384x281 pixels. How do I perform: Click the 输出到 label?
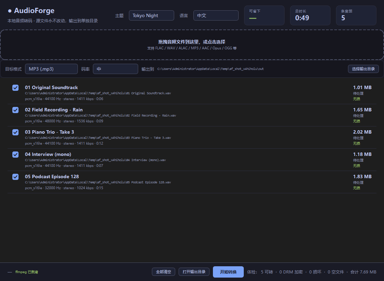(x=148, y=69)
